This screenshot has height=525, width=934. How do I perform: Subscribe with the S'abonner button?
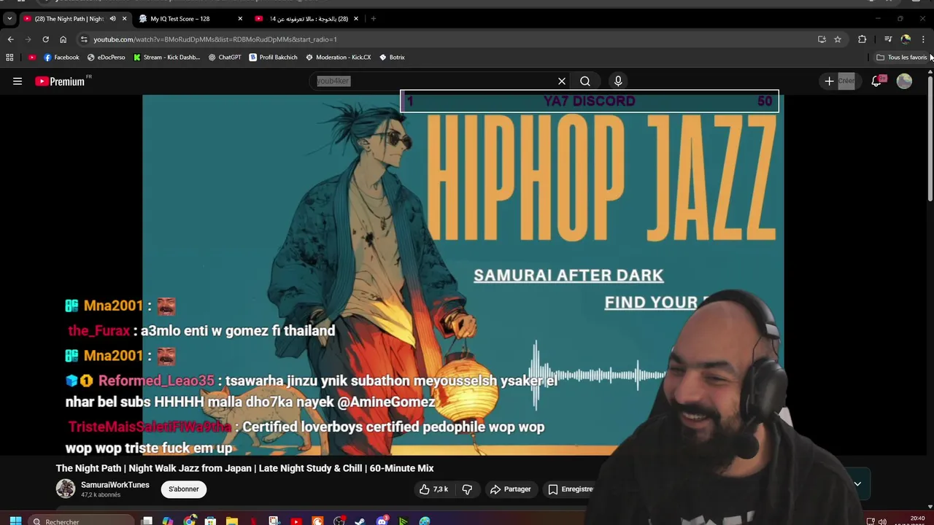[184, 489]
